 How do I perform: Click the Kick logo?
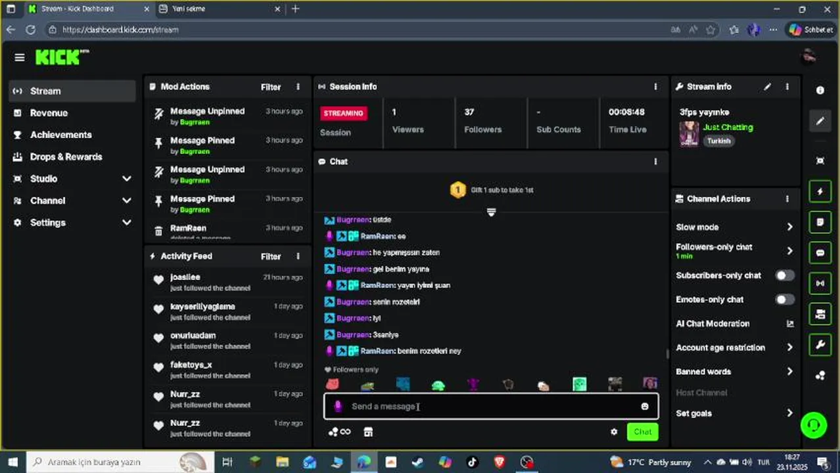(x=62, y=57)
